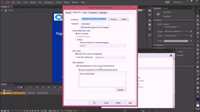Image resolution: width=200 pixels, height=112 pixels.
Task: Select the Lasso tool
Action: tap(198, 29)
